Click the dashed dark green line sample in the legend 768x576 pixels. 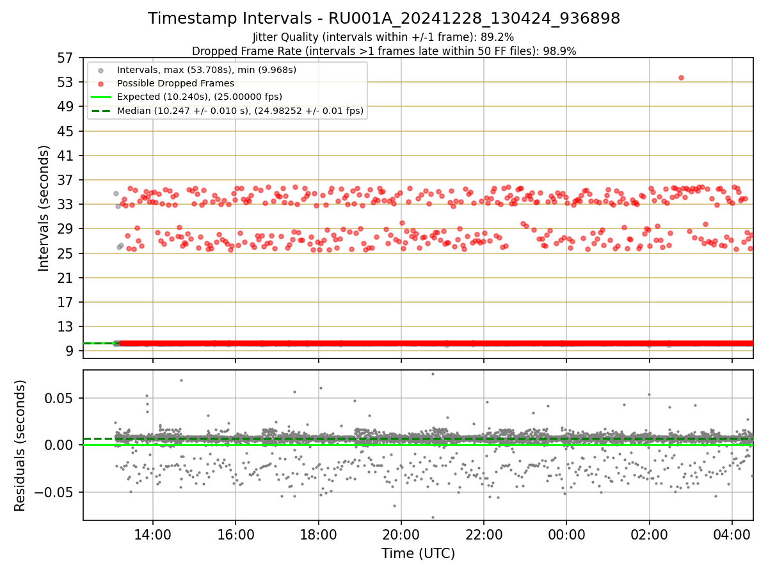(101, 111)
